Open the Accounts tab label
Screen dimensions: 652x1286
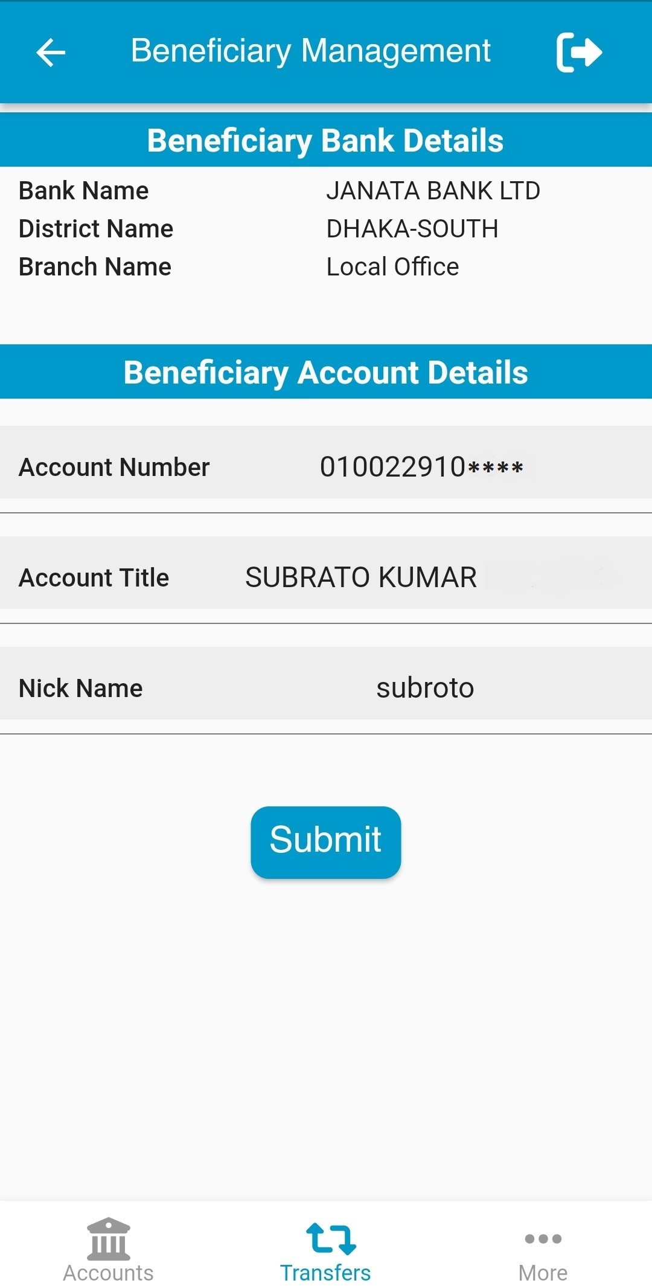point(108,1273)
